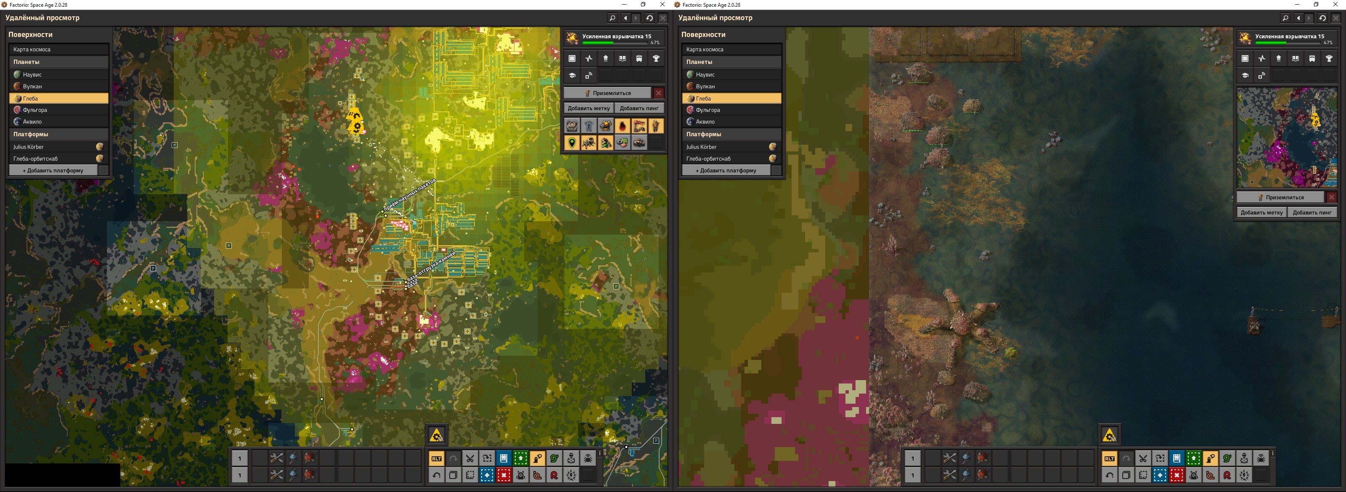Open production statistics icon in left window
The image size is (1346, 492).
point(589,58)
